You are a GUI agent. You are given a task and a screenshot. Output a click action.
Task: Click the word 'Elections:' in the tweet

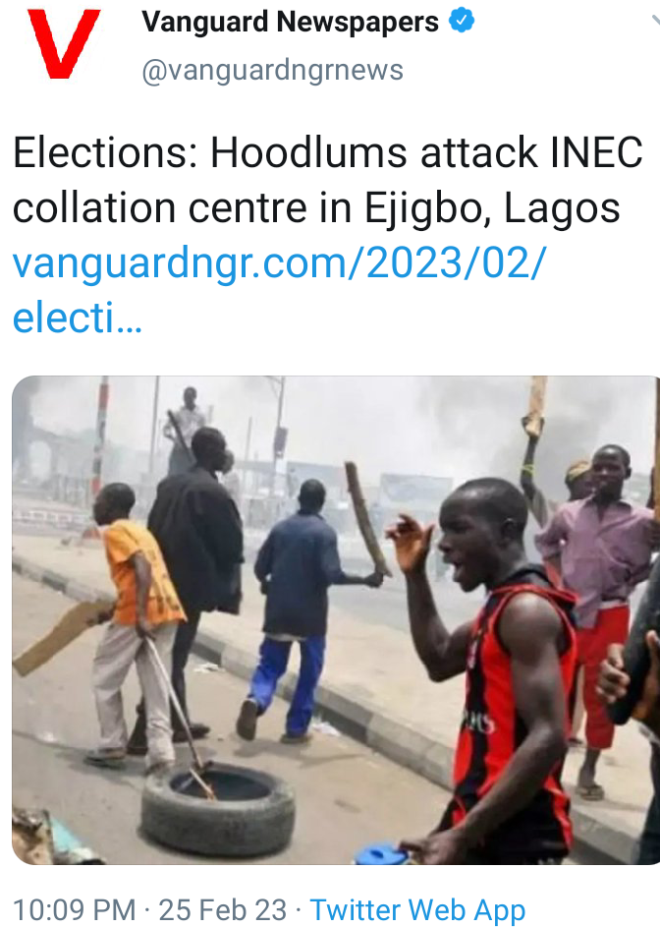click(104, 152)
